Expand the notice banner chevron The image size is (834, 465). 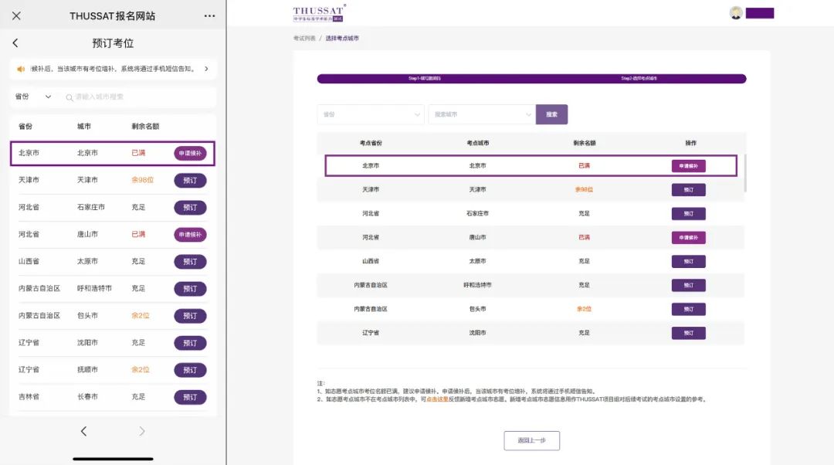[206, 69]
